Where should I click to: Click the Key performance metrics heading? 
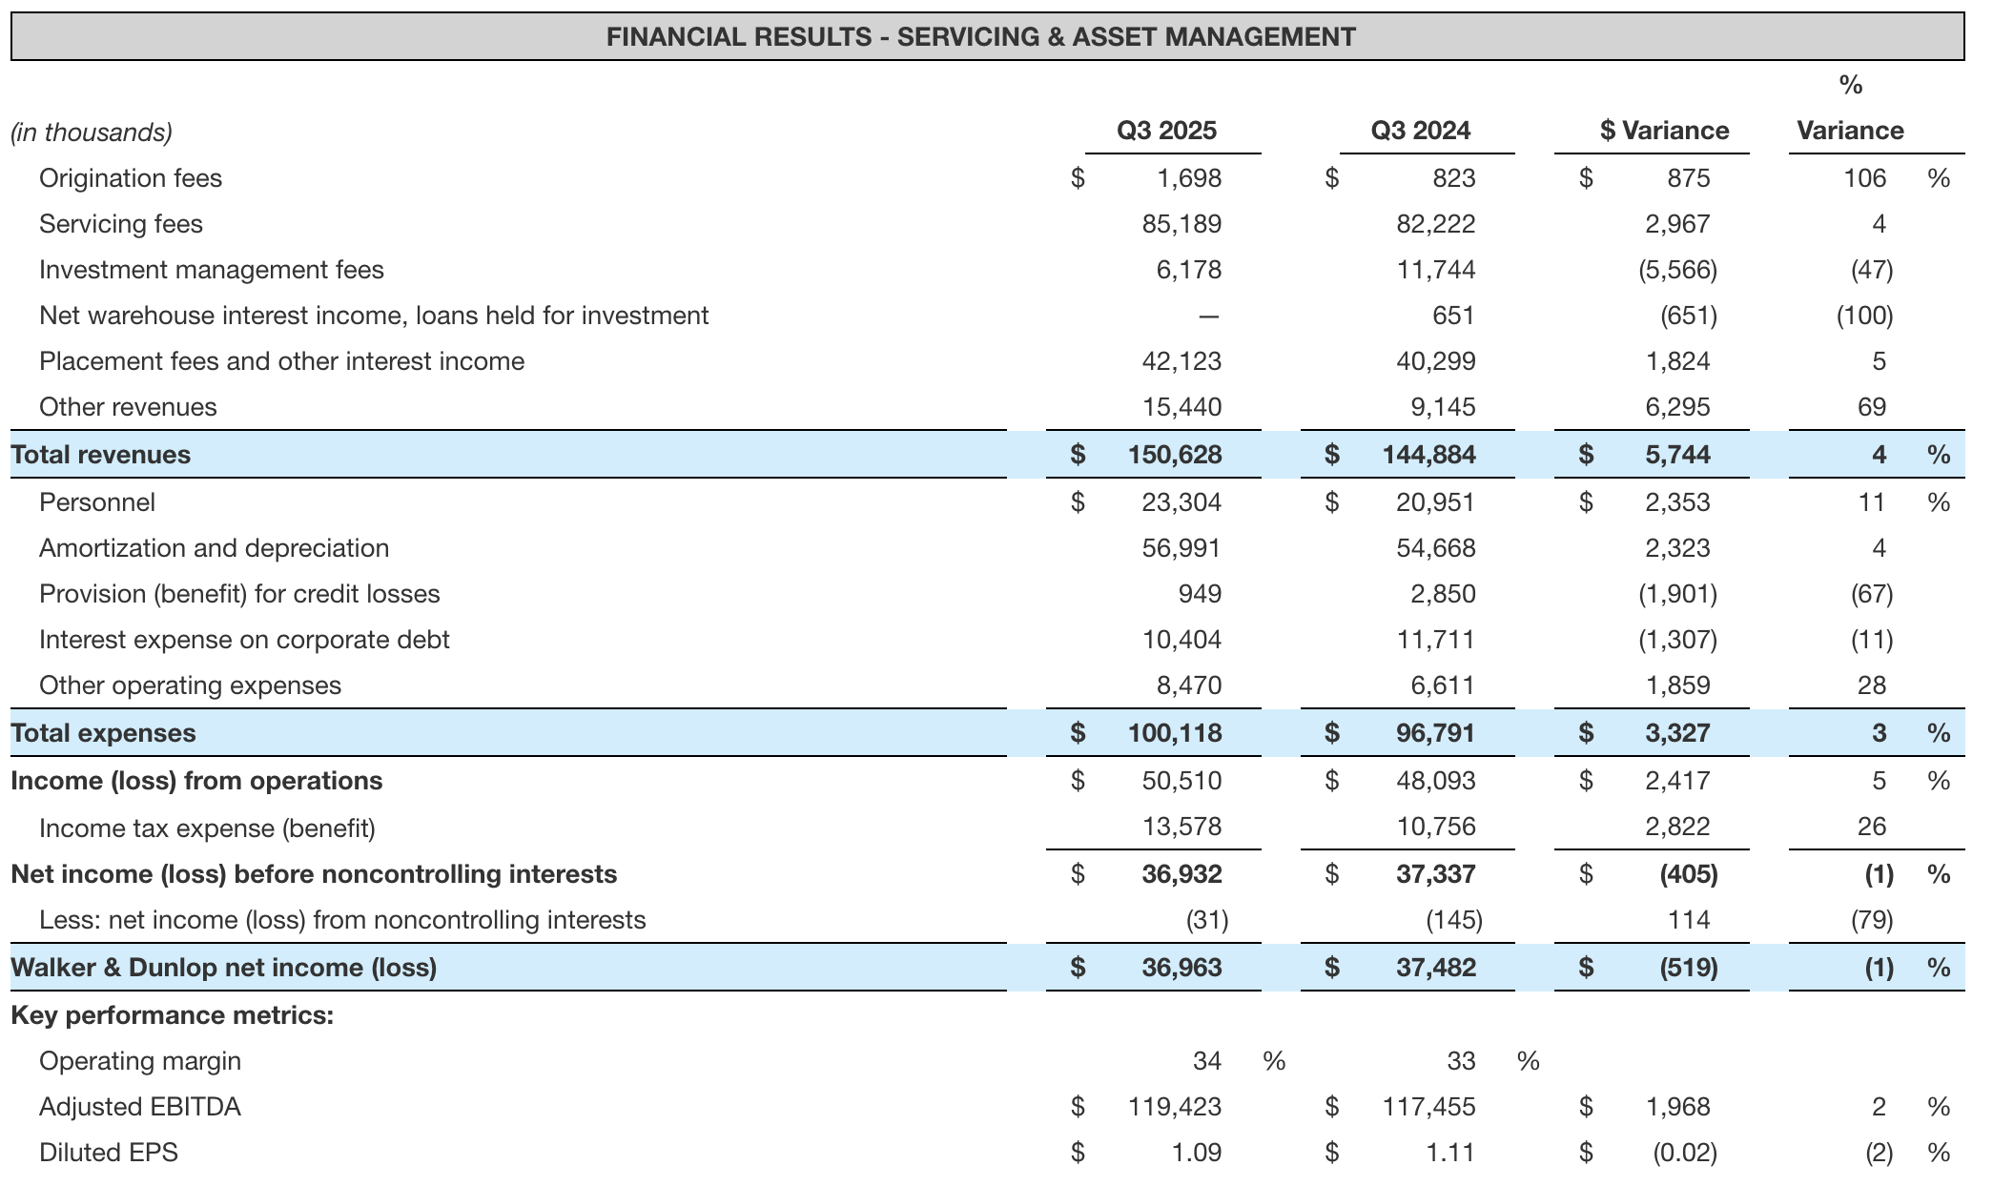tap(173, 1015)
